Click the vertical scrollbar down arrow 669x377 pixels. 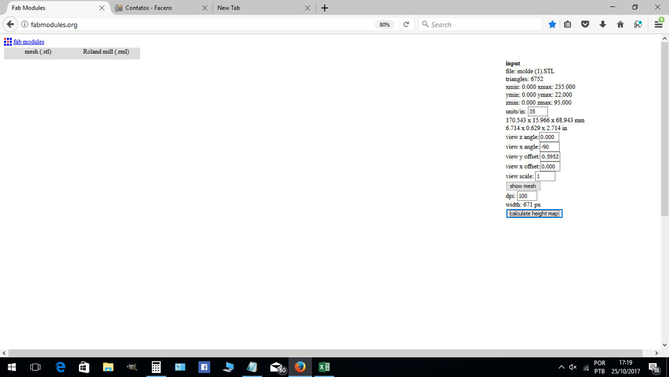(664, 345)
